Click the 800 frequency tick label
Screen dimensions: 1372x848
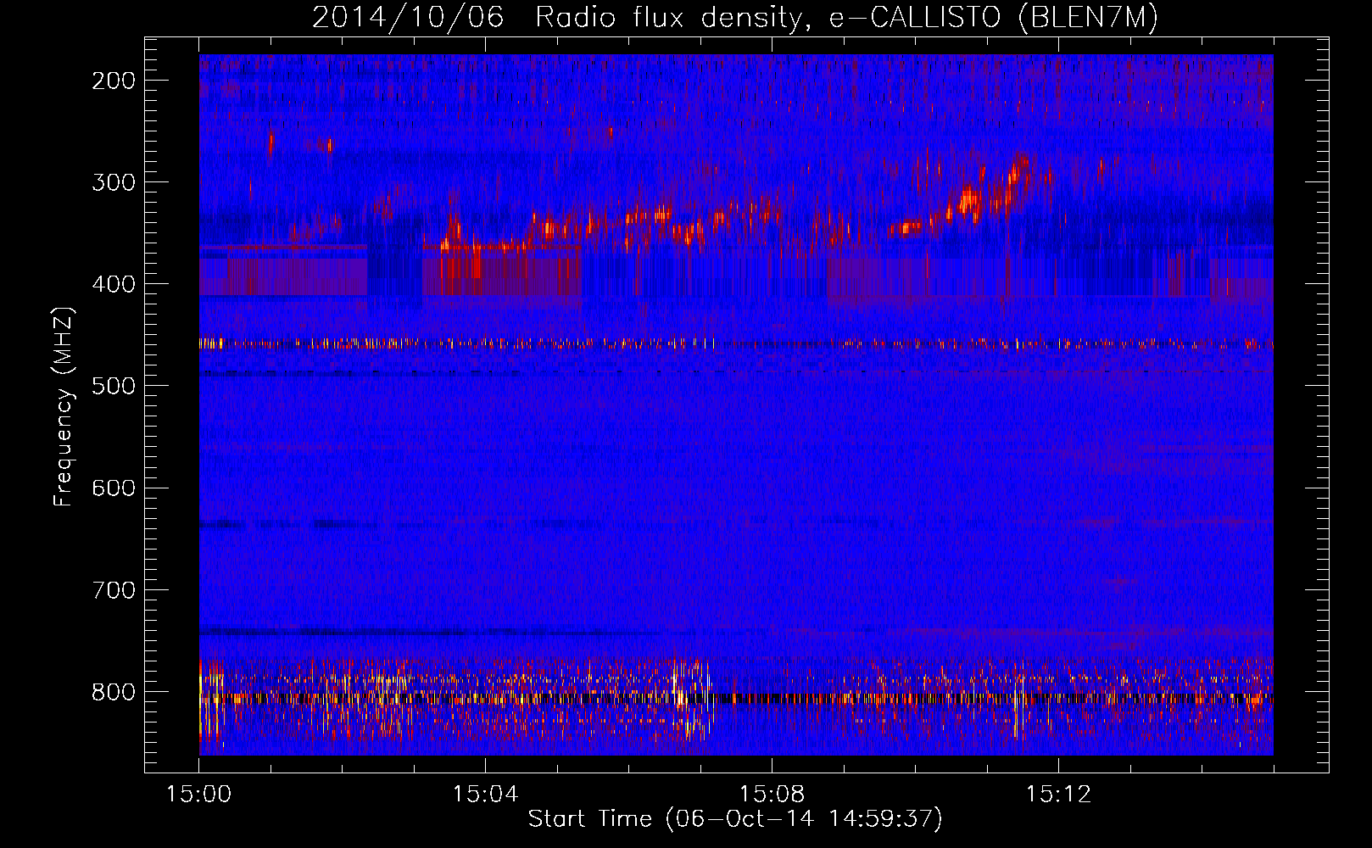[x=114, y=691]
